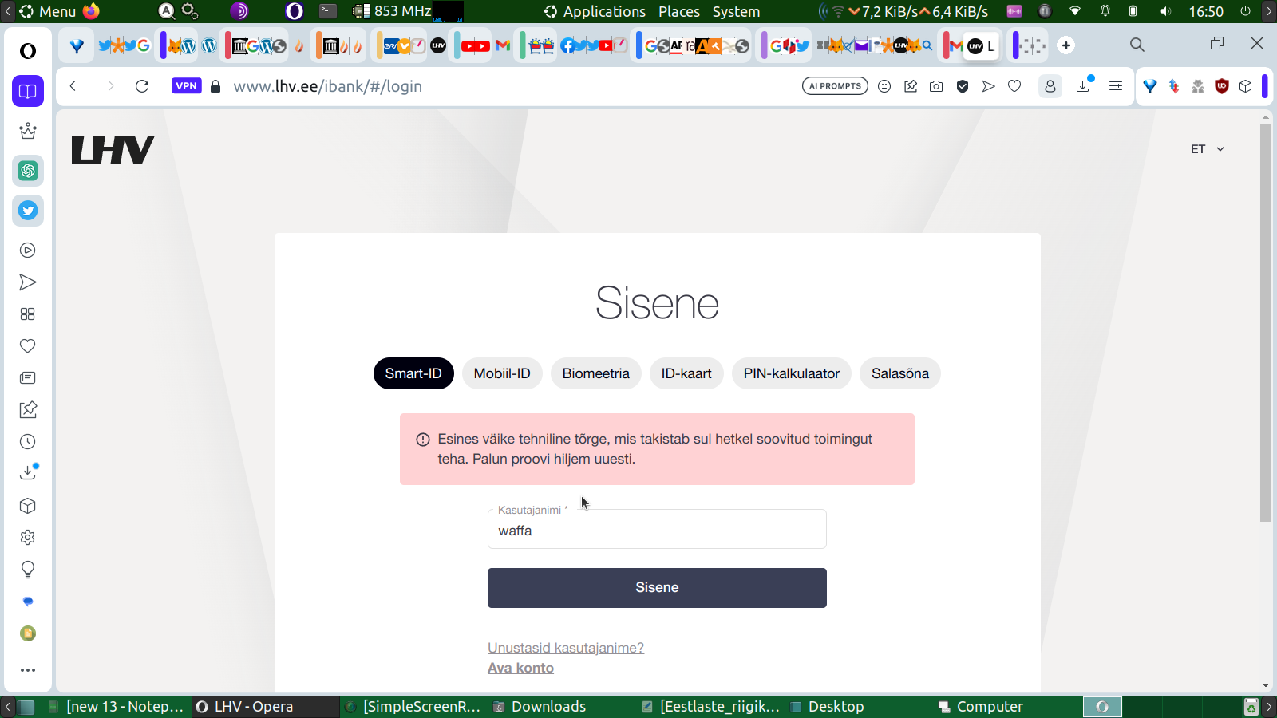This screenshot has width=1277, height=718.
Task: Open the sidebar three-dots more options
Action: coord(28,670)
